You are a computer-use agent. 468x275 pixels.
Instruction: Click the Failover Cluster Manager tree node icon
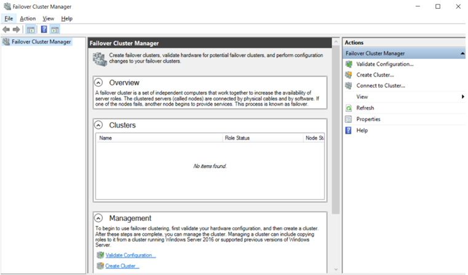(6, 42)
